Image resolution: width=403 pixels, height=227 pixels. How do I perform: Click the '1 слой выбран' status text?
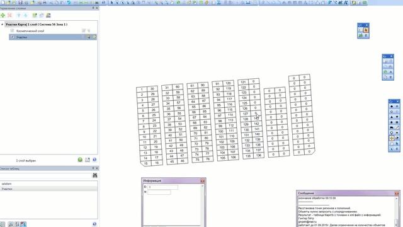click(26, 161)
